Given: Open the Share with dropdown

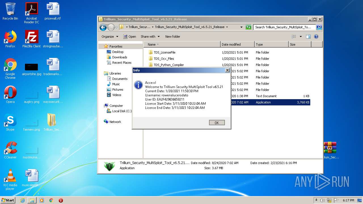Looking at the screenshot, I should tap(150, 37).
